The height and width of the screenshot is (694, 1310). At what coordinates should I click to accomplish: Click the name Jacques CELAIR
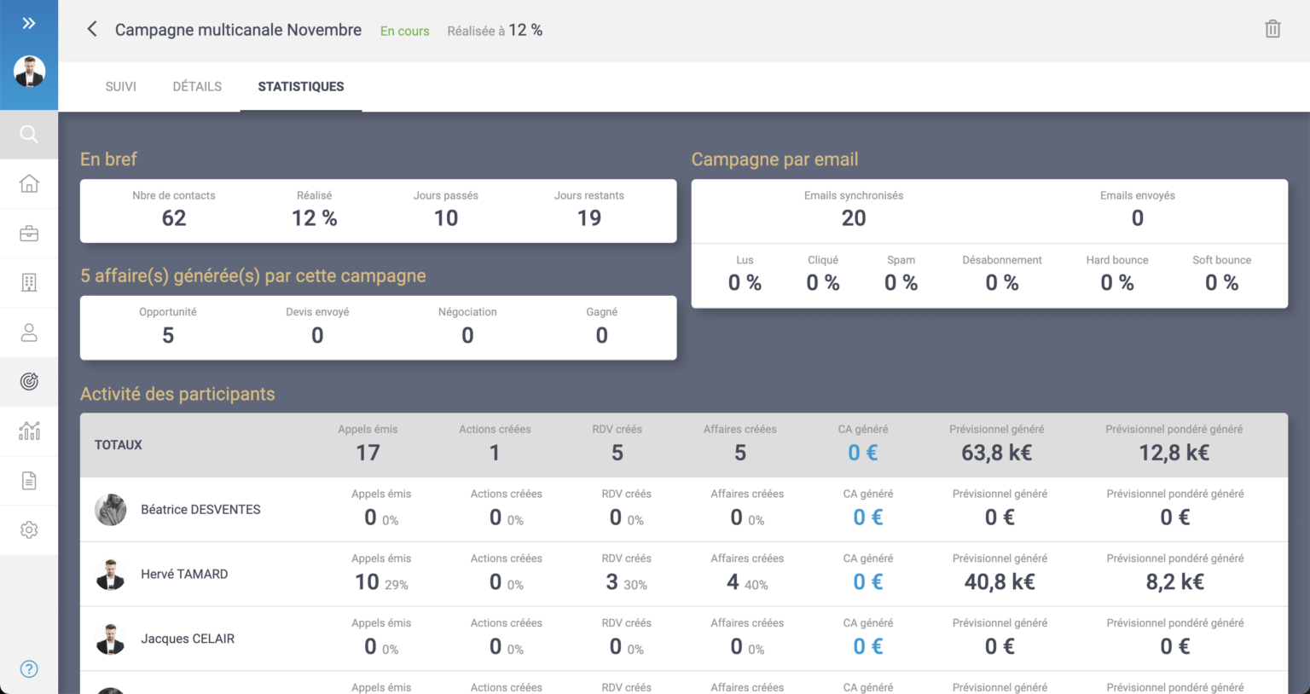click(188, 639)
